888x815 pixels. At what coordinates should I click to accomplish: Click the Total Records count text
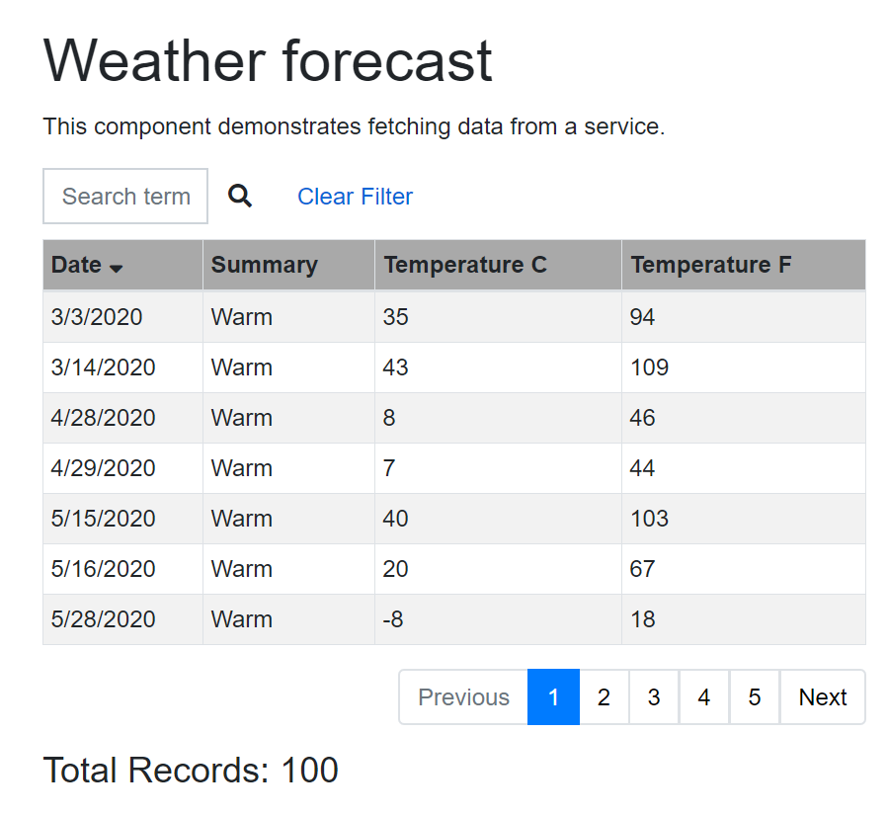[190, 770]
